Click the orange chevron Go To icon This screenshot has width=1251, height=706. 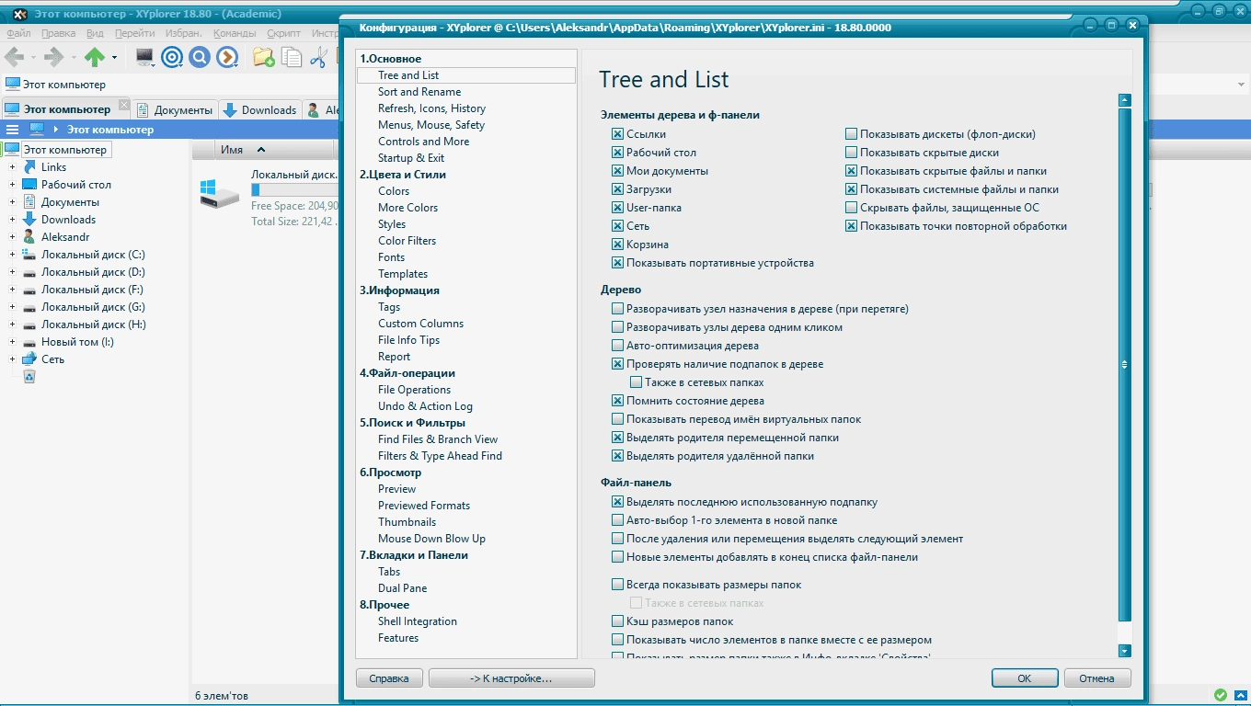(227, 57)
